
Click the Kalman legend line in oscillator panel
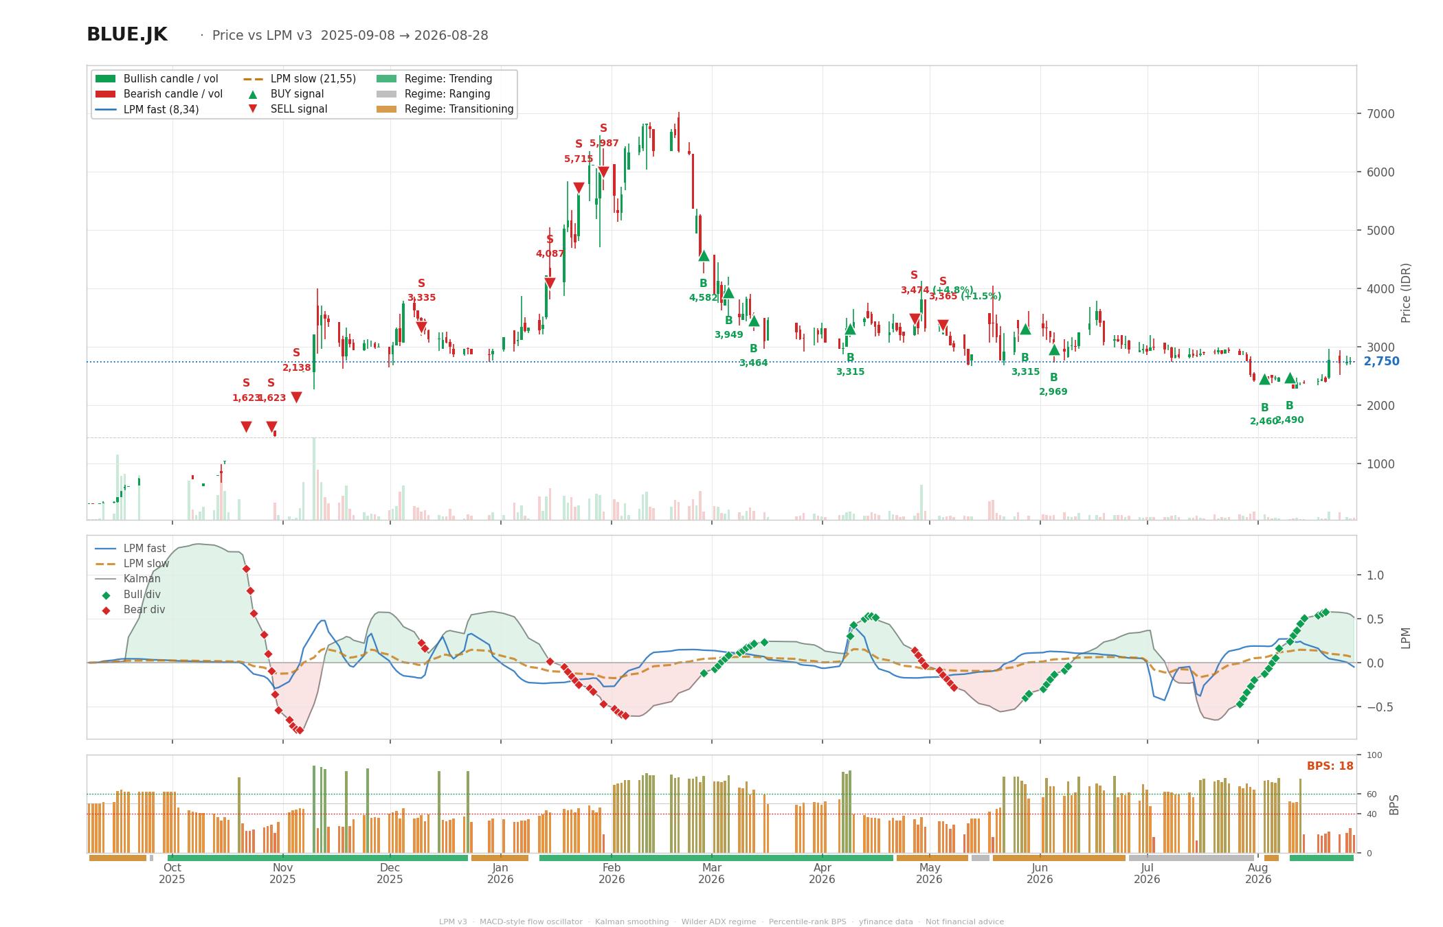tap(106, 579)
